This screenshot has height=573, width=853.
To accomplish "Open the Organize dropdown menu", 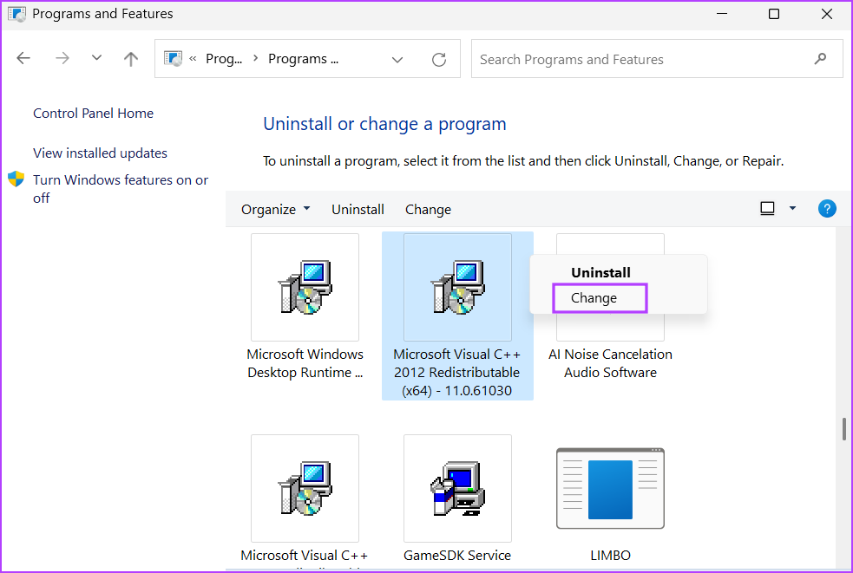I will [275, 210].
